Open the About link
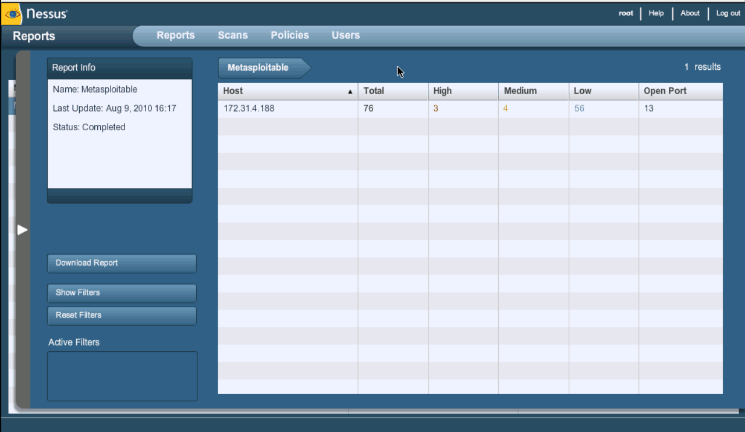Viewport: 745px width, 432px height. (690, 13)
